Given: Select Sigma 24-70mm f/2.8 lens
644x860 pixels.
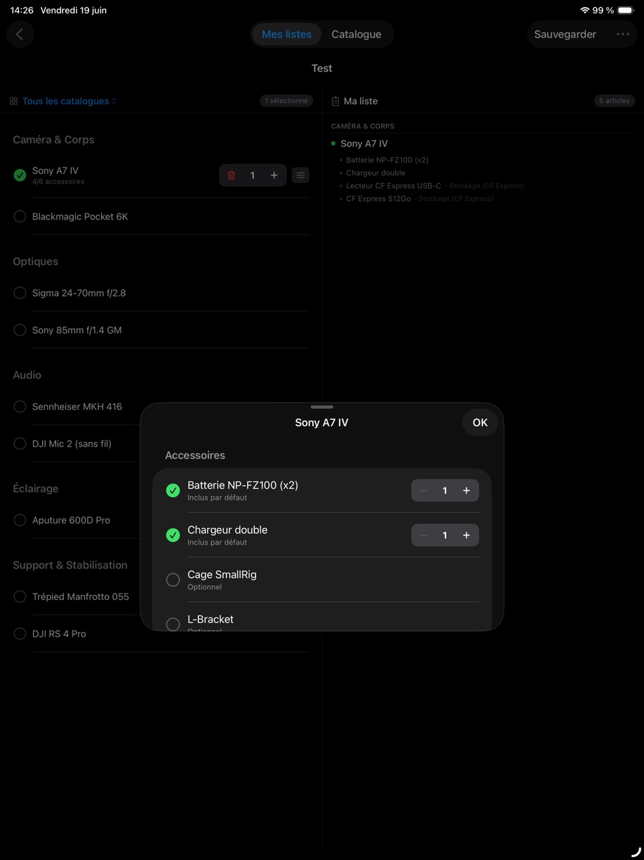Looking at the screenshot, I should [20, 293].
